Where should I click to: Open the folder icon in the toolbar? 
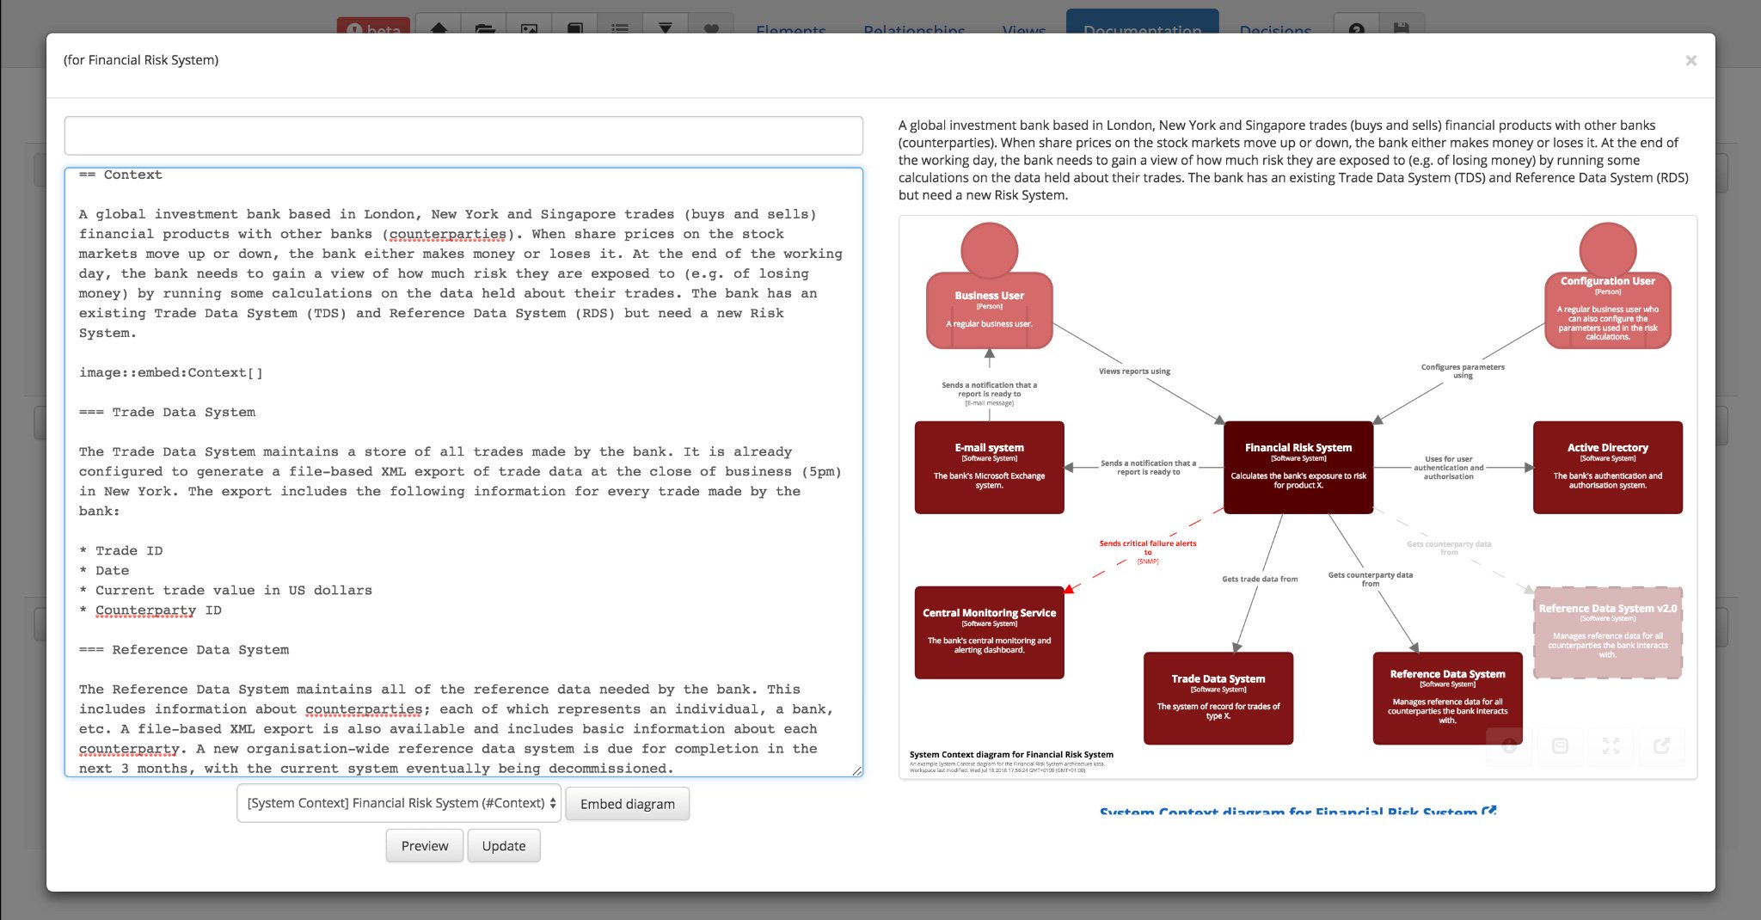[x=484, y=28]
